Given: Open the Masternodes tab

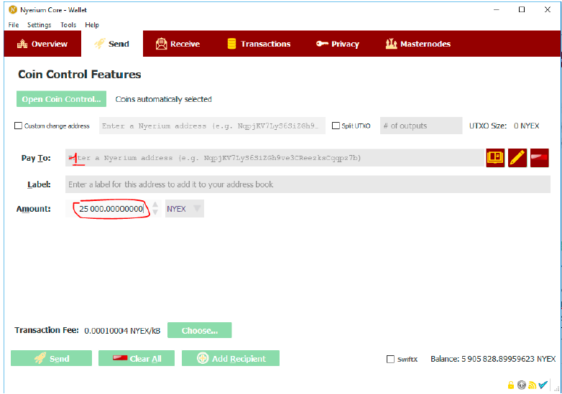Looking at the screenshot, I should [418, 44].
